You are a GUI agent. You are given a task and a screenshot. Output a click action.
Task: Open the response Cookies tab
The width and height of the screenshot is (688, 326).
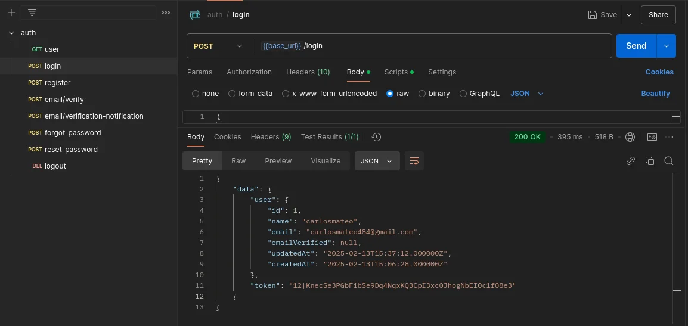pos(228,137)
